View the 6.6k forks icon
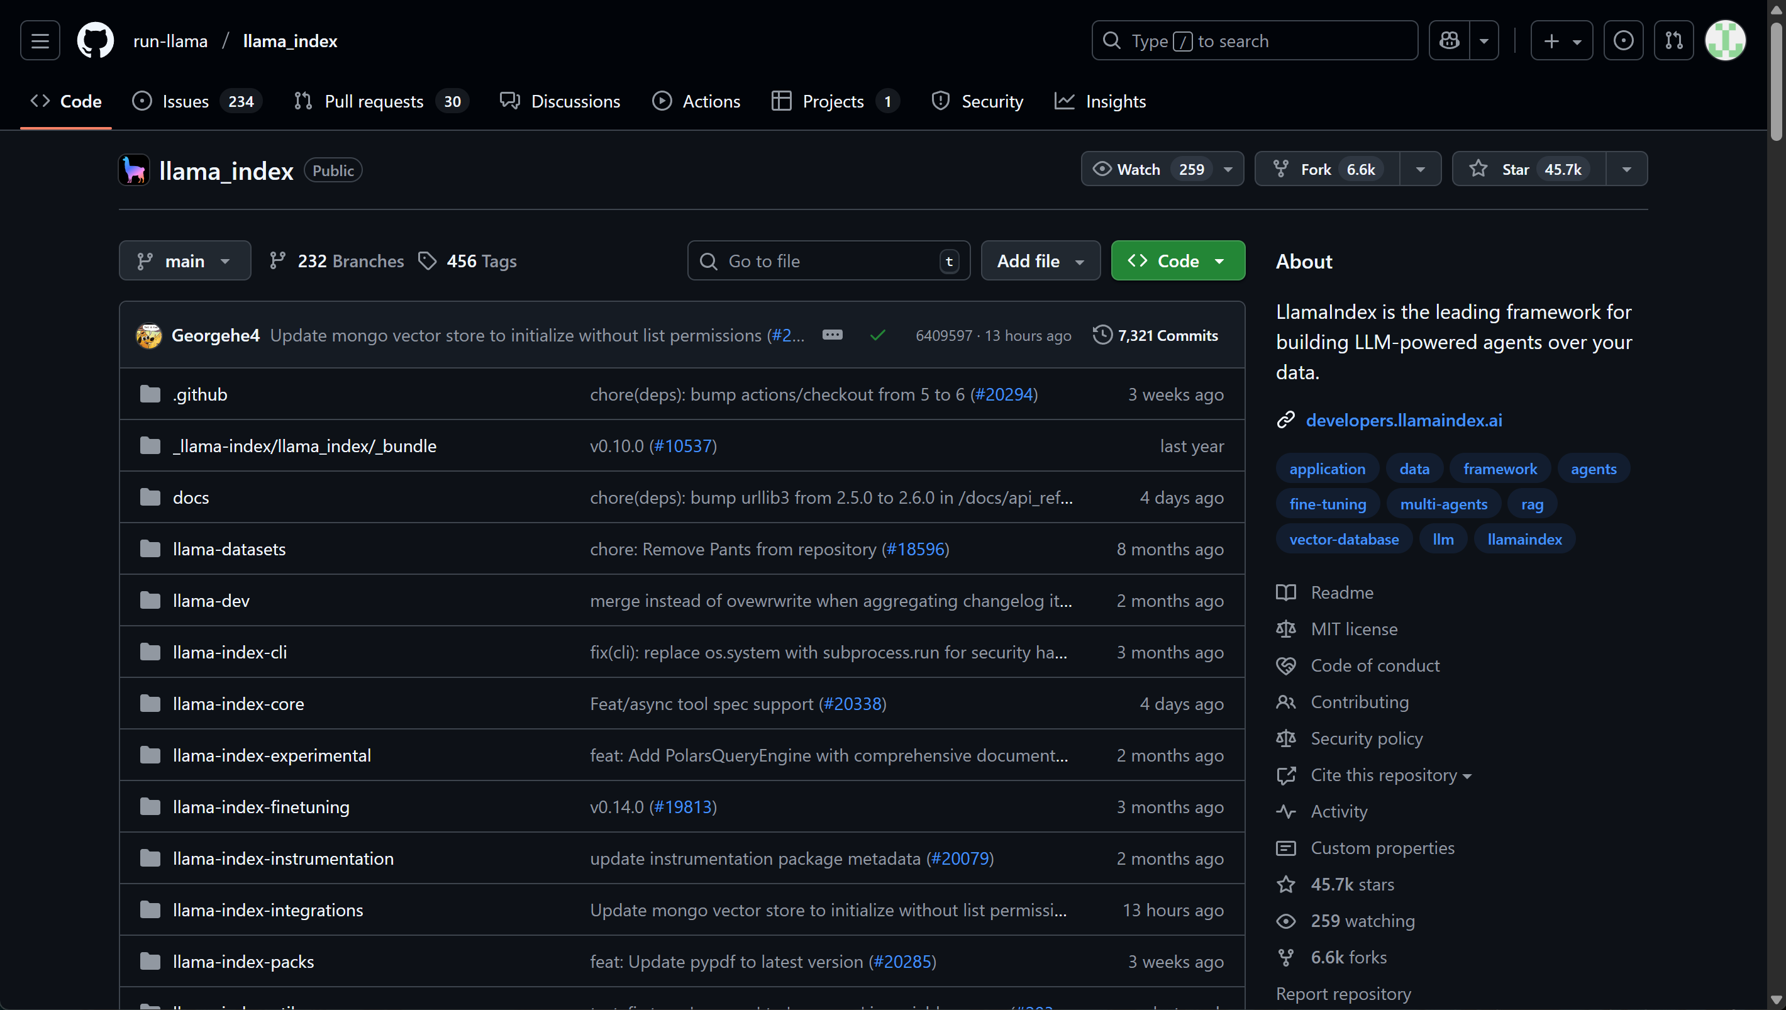This screenshot has height=1010, width=1786. point(1285,958)
